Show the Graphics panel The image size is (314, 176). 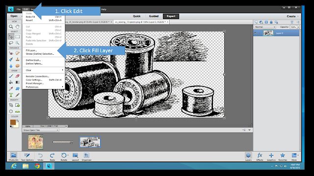271,156
